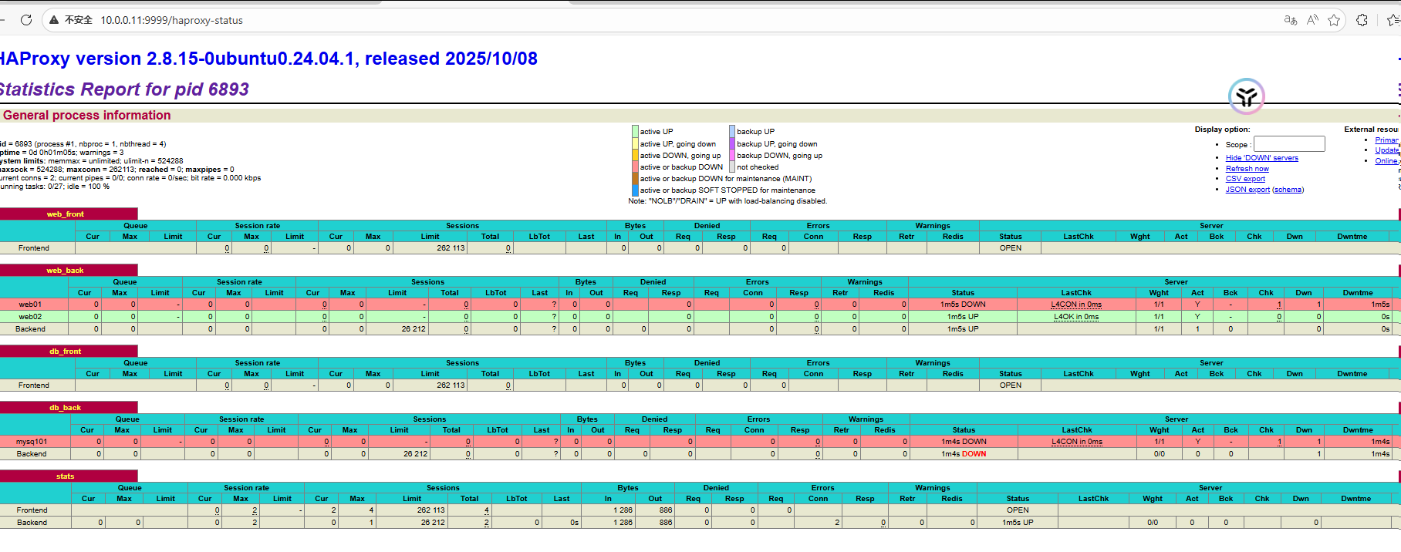
Task: Select the '262 113' session limit of web_front Frontend
Action: point(451,248)
